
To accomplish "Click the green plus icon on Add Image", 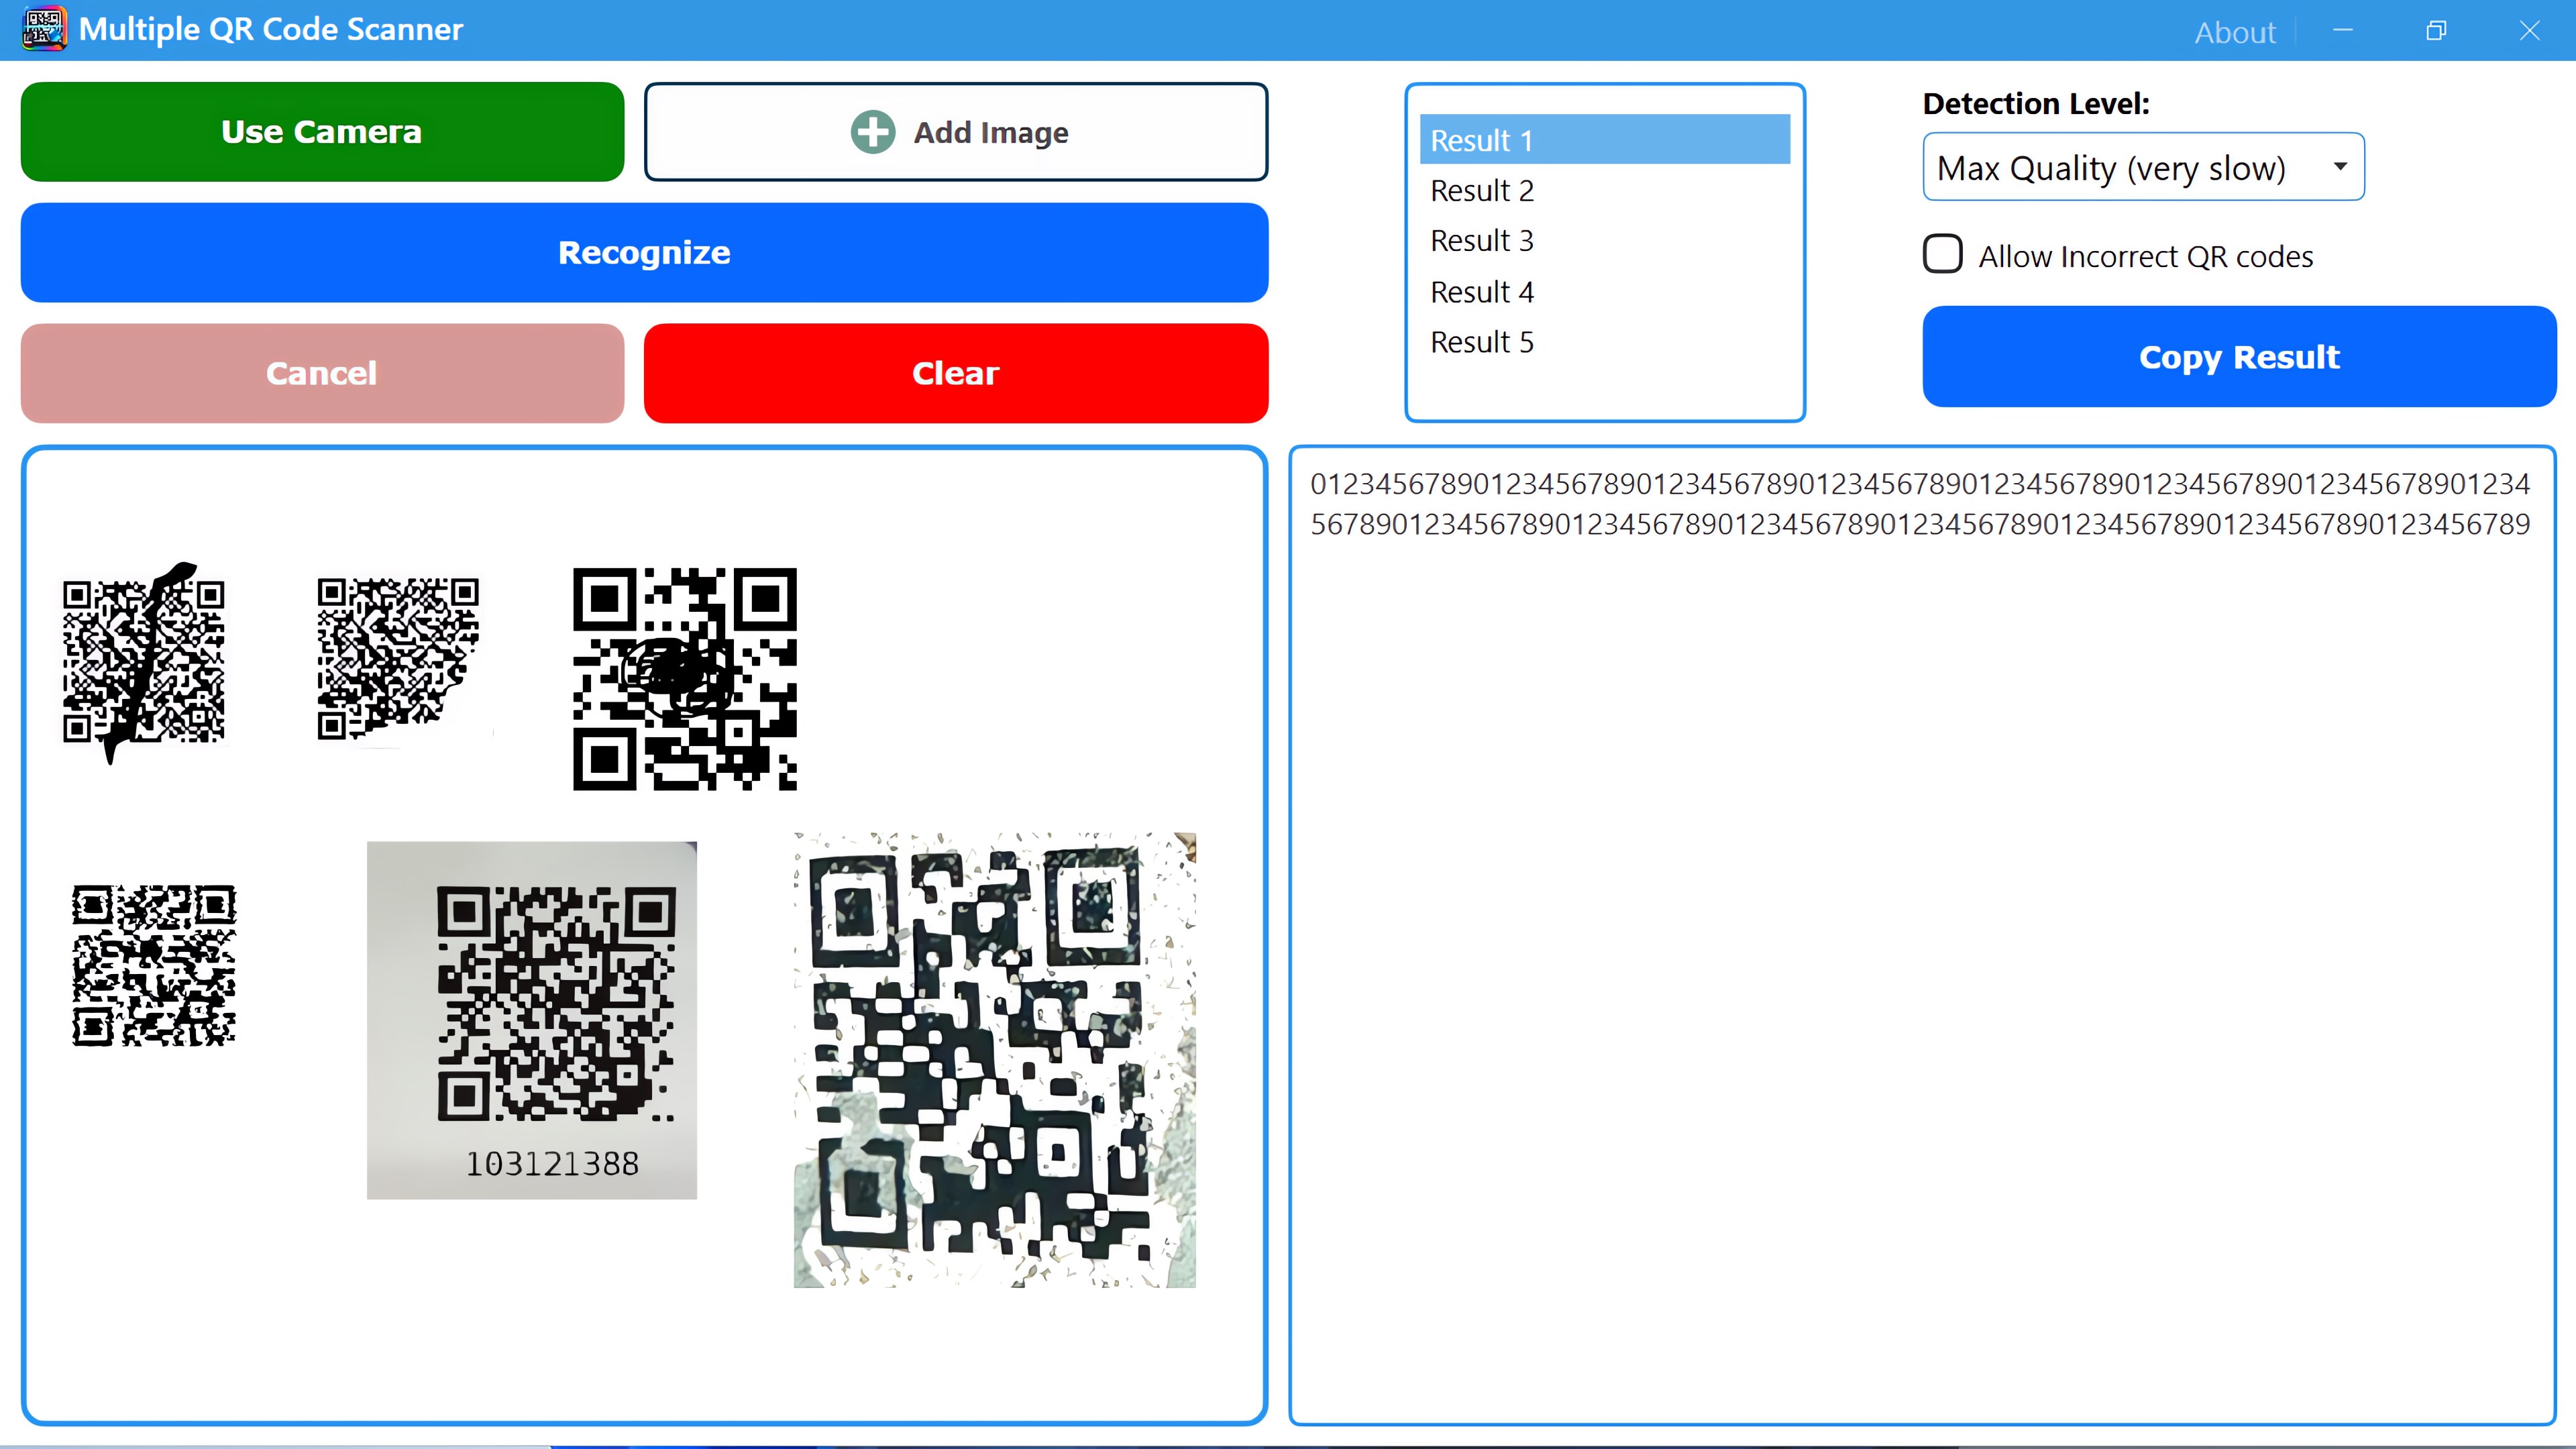I will [872, 132].
